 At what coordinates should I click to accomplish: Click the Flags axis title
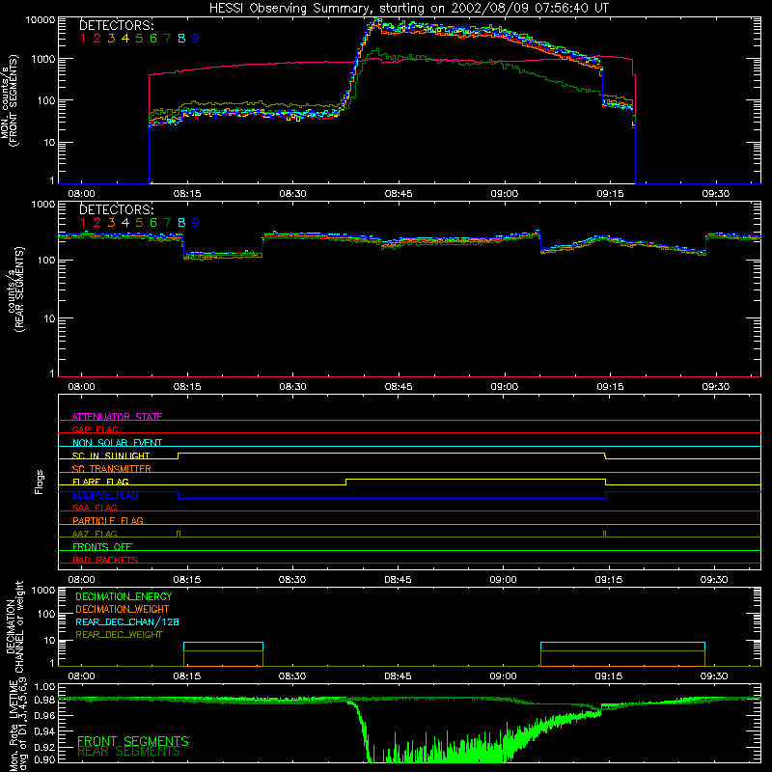(40, 482)
